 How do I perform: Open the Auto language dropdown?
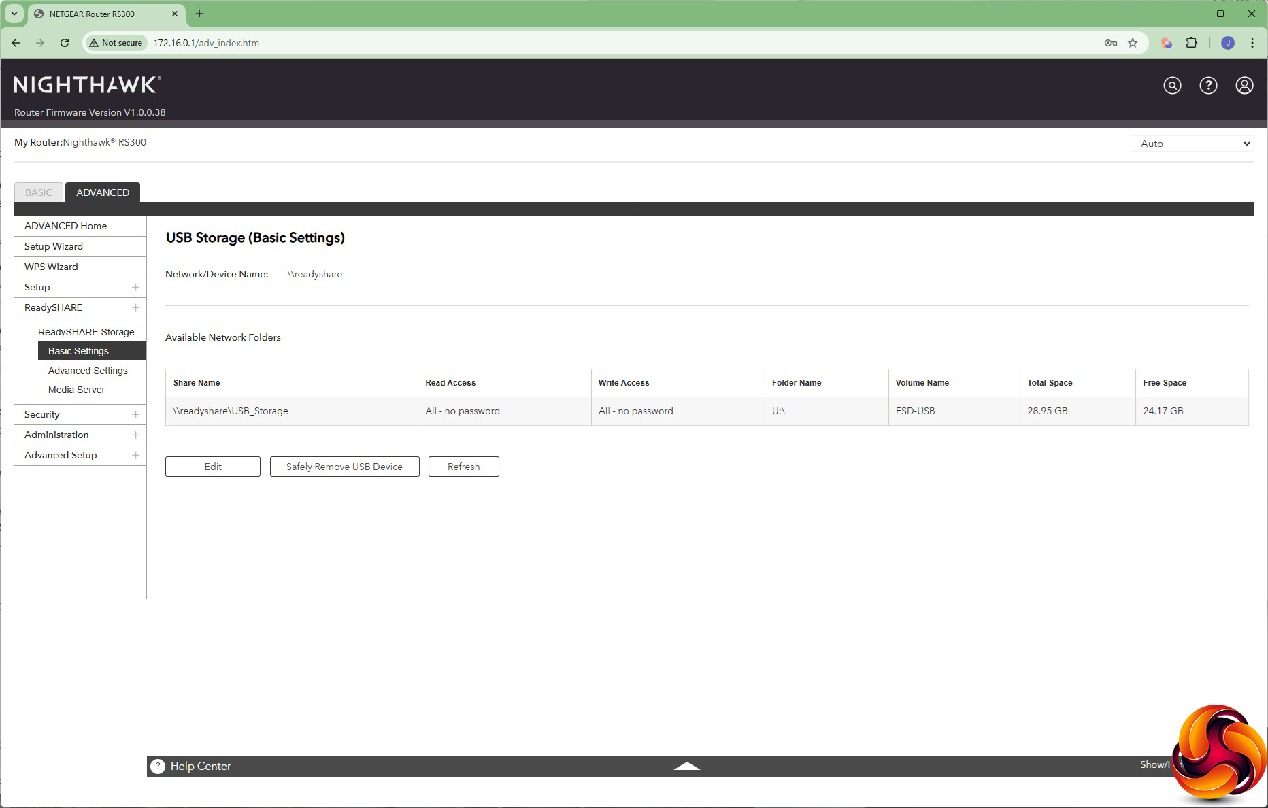click(1192, 144)
